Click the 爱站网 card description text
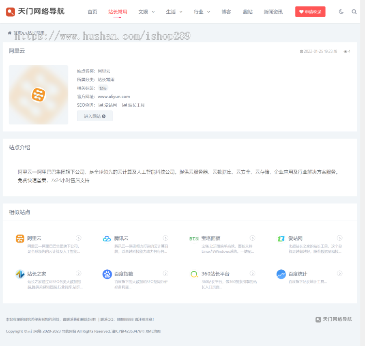The image size is (365, 346). (x=315, y=249)
